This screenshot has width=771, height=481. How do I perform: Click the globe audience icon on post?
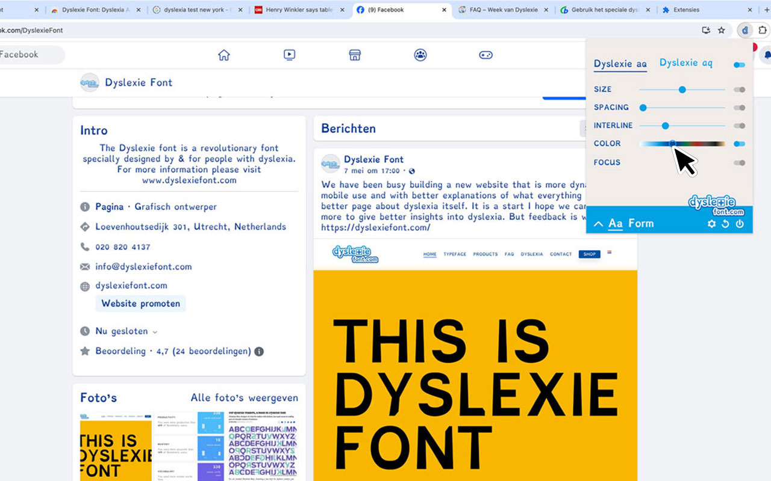[x=412, y=171]
